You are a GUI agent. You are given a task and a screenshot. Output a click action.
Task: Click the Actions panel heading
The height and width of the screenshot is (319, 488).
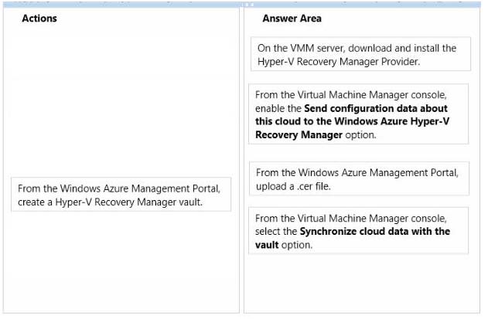(39, 19)
